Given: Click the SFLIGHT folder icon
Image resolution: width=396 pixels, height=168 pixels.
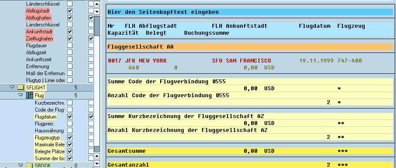Looking at the screenshot, I should click(21, 87).
